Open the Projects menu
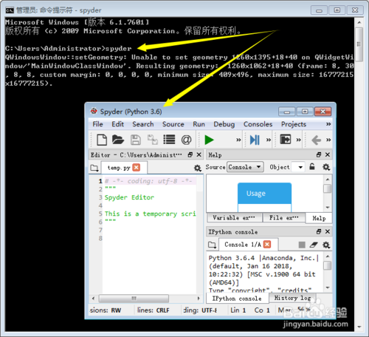This screenshot has height=337, width=369. (x=294, y=124)
